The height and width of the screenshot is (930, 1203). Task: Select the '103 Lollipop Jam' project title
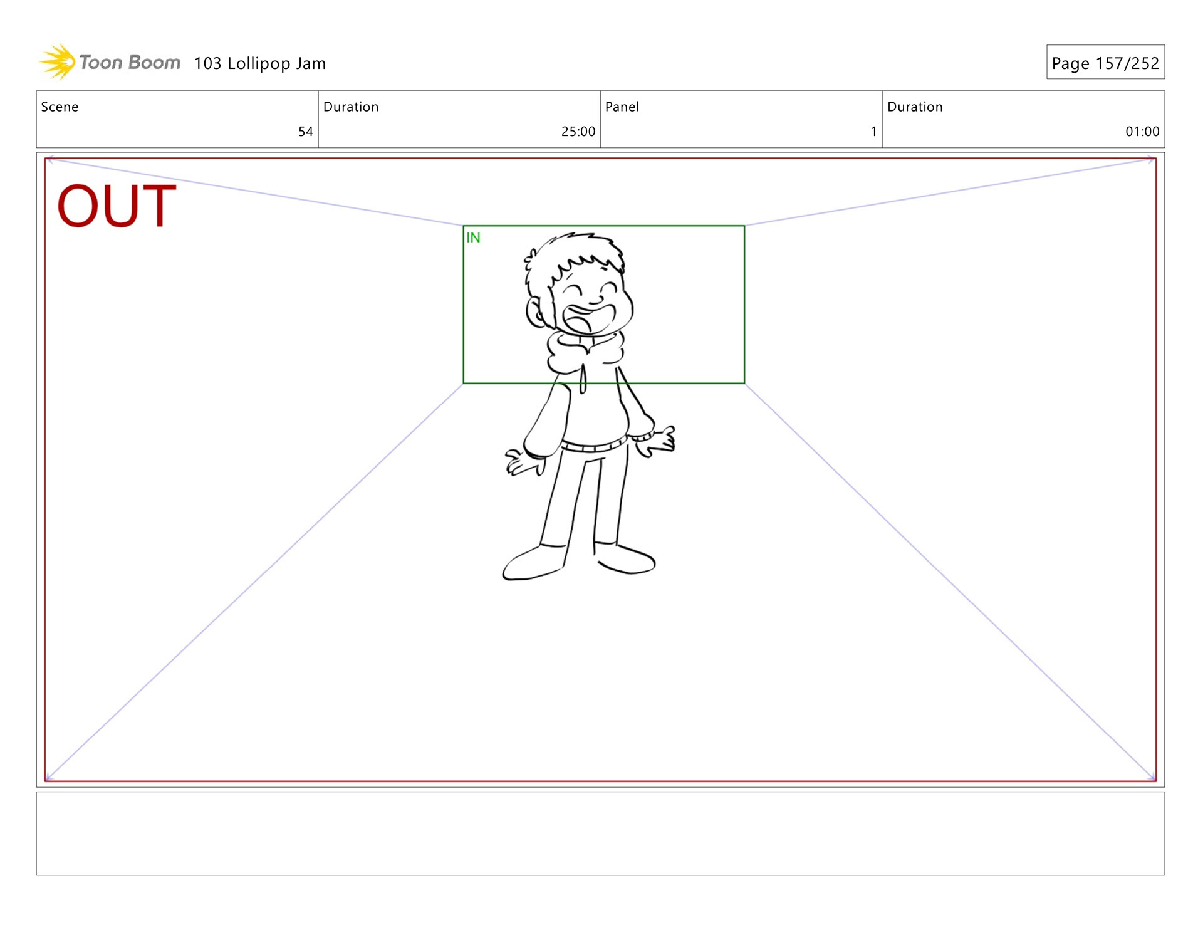point(259,63)
